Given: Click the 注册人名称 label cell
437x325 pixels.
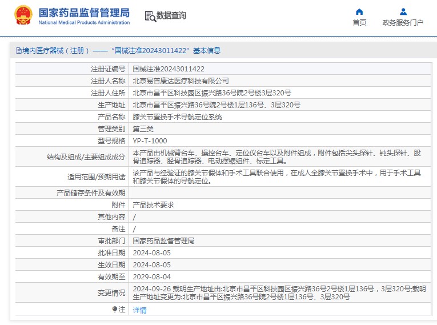Looking at the screenshot, I should point(72,81).
